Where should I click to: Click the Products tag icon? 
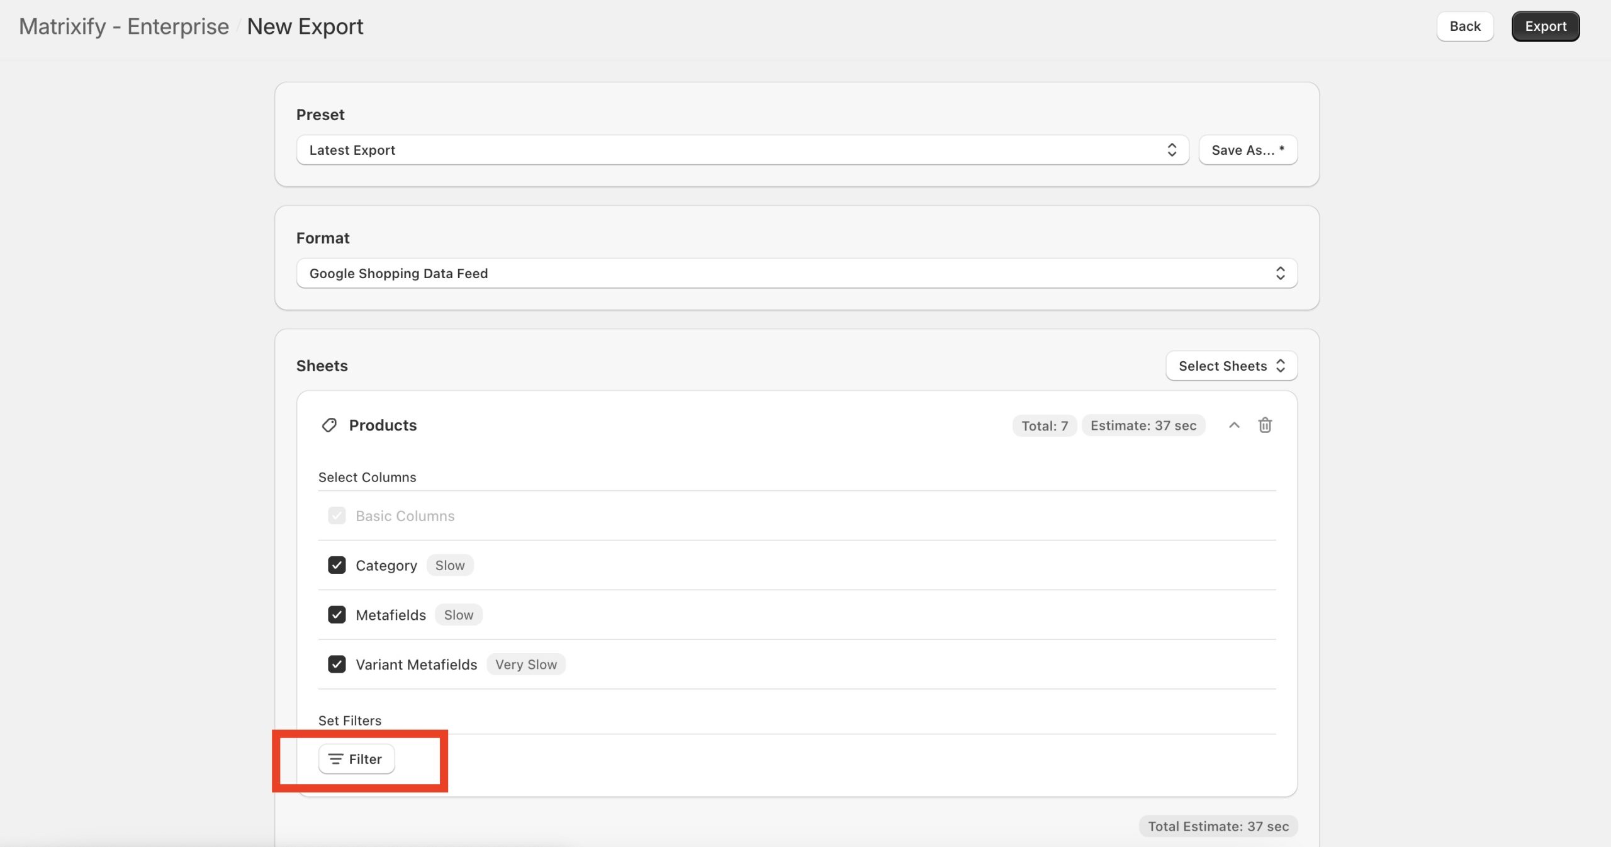(330, 425)
